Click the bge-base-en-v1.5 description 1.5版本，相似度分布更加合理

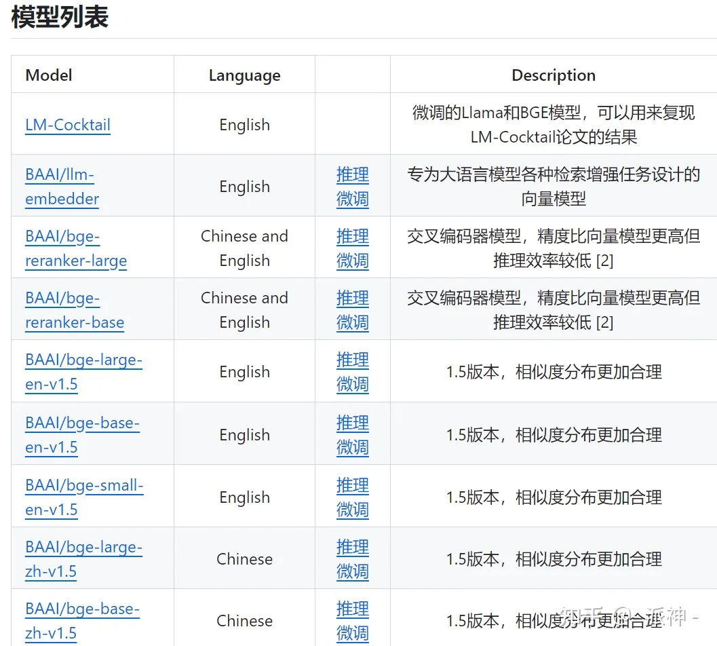click(554, 435)
